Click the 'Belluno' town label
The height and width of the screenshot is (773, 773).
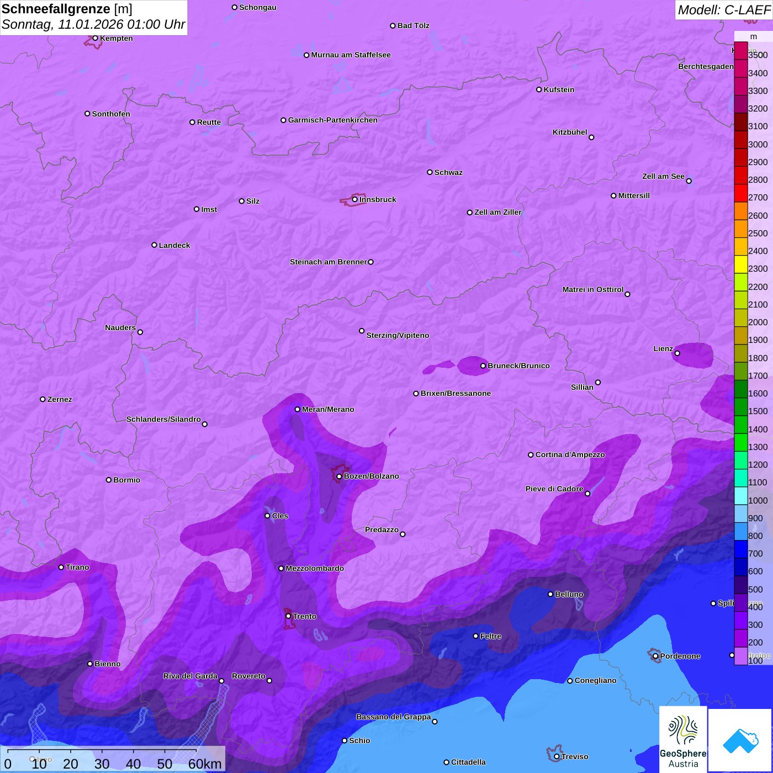tap(569, 594)
